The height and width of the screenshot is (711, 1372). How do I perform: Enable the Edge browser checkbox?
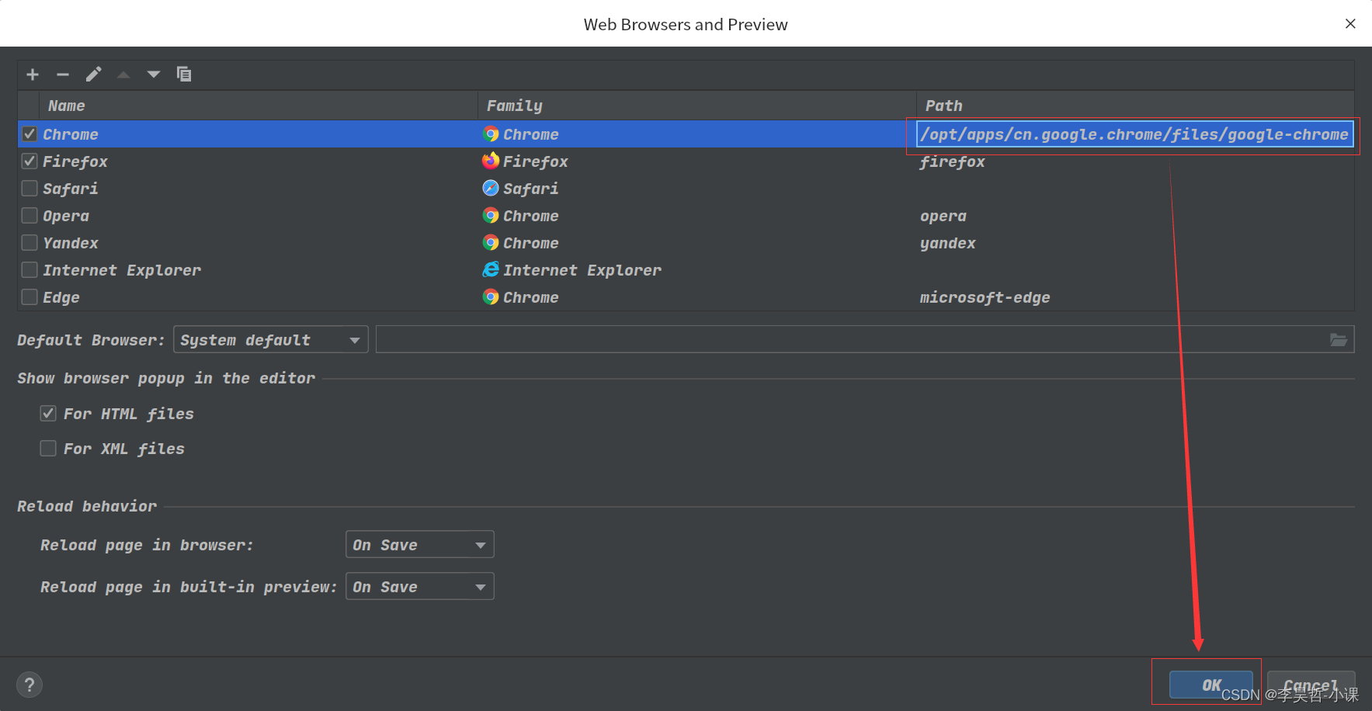[30, 297]
